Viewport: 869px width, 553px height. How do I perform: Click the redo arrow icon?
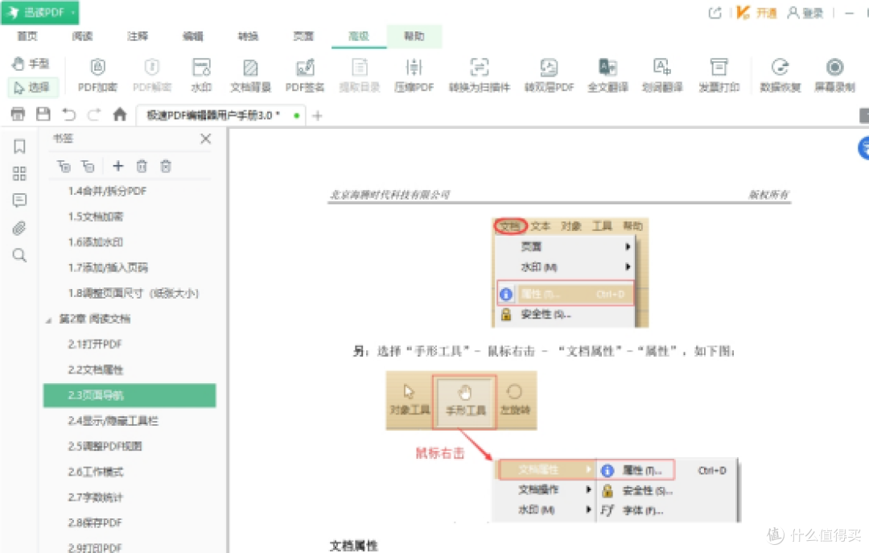tap(94, 115)
